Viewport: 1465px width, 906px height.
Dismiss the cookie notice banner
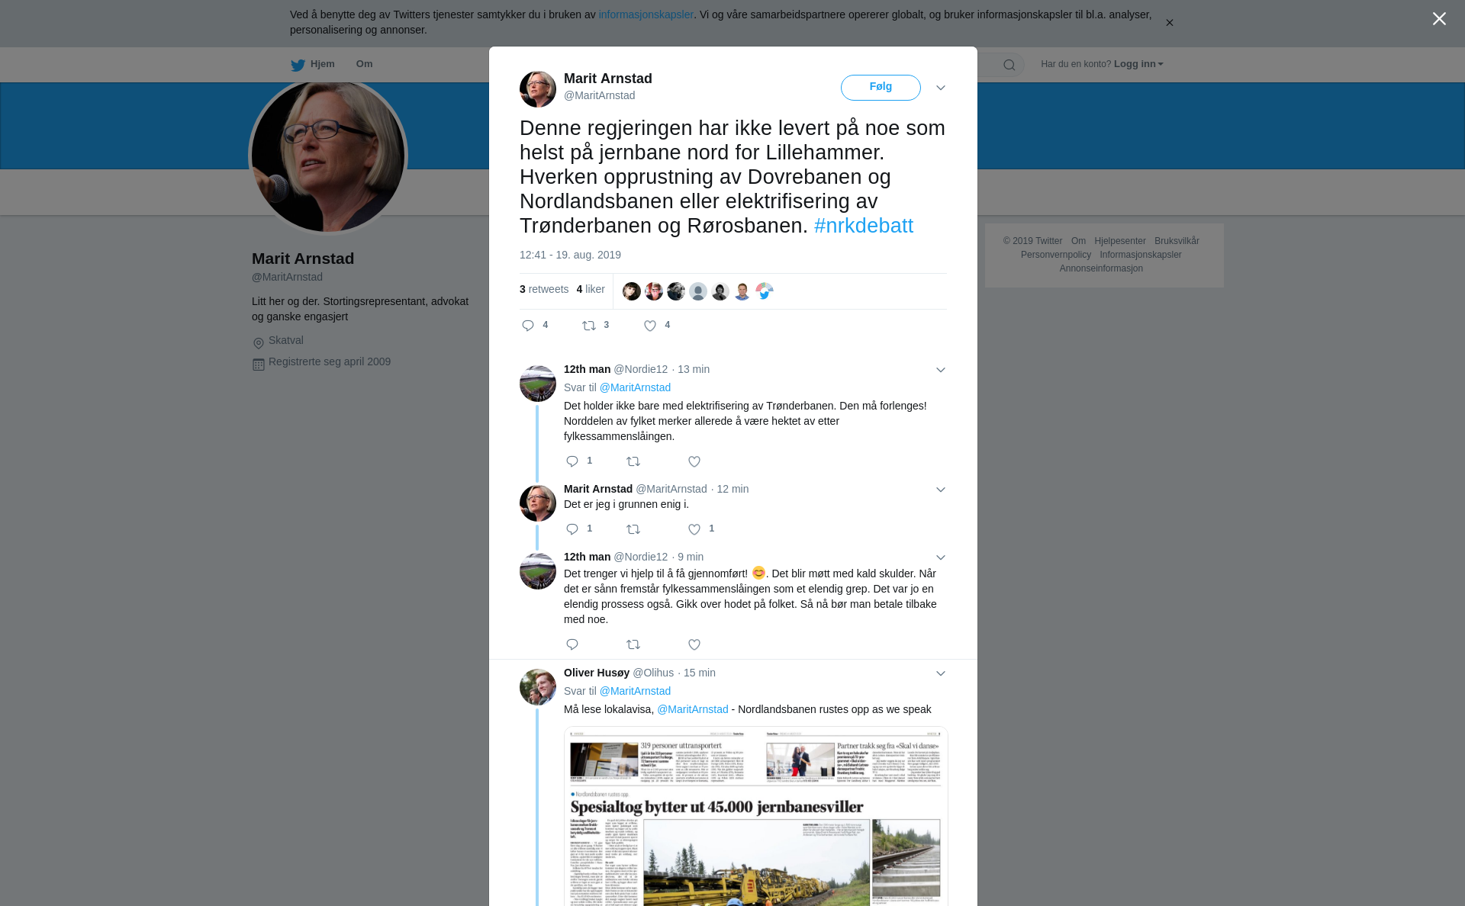[x=1169, y=23]
